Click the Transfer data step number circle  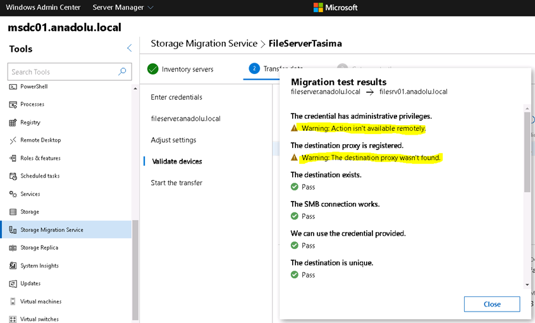254,68
